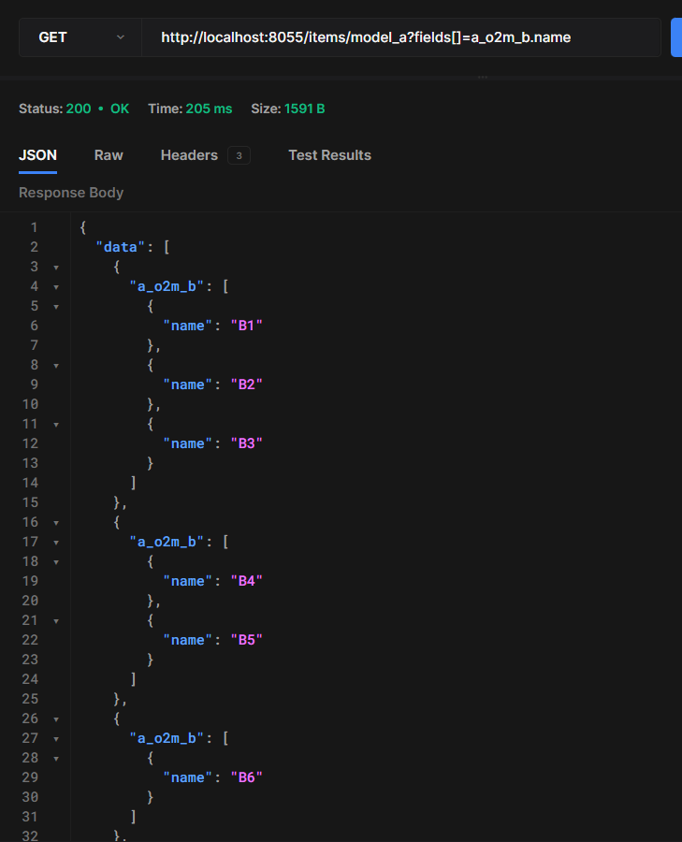
Task: Select the value B1 in the response
Action: click(245, 325)
